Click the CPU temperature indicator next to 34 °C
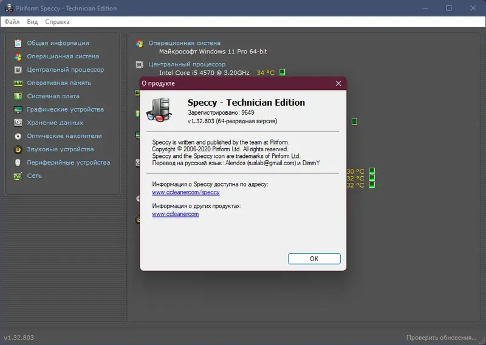This screenshot has height=345, width=486. pos(282,72)
